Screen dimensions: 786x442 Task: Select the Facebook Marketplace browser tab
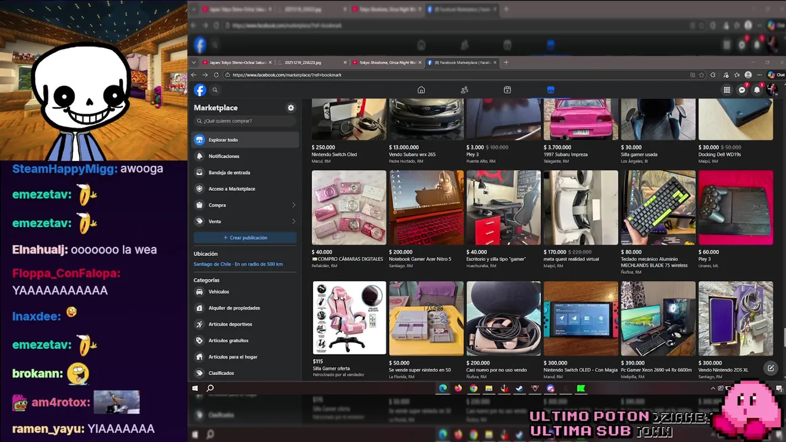462,62
